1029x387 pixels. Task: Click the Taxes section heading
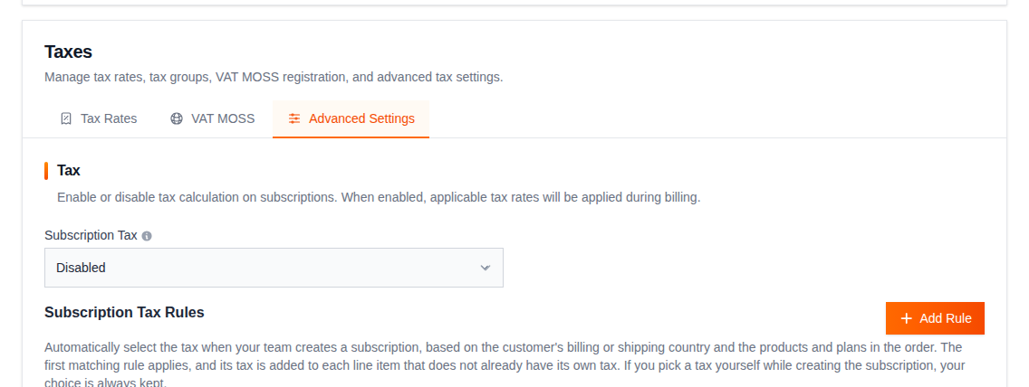[68, 52]
